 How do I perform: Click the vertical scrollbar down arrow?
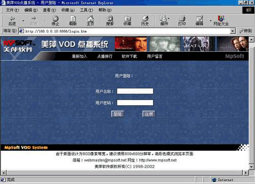[x=251, y=167]
